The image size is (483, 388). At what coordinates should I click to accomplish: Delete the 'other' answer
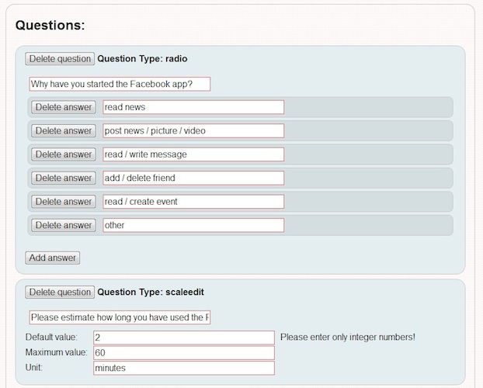click(x=64, y=225)
